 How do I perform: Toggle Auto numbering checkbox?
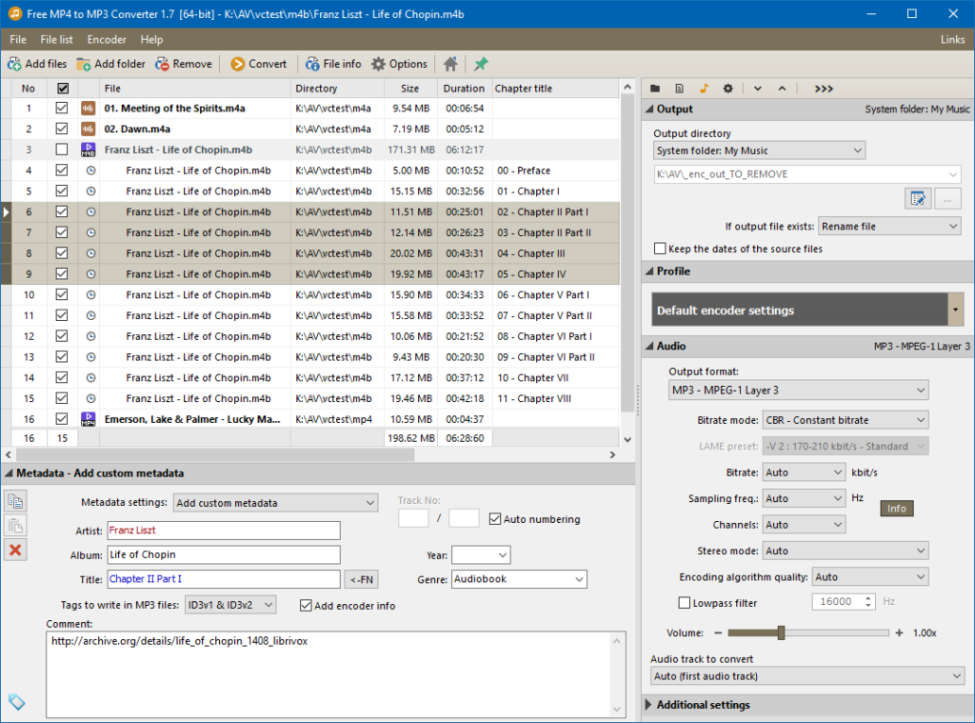coord(495,519)
